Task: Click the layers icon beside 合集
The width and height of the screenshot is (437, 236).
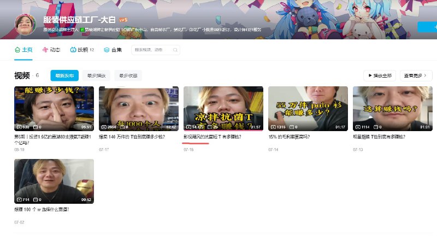Action: [107, 50]
